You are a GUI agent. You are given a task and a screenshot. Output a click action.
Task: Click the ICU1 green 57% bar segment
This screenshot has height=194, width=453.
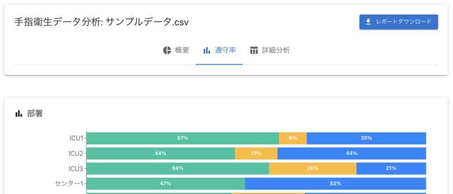[182, 138]
